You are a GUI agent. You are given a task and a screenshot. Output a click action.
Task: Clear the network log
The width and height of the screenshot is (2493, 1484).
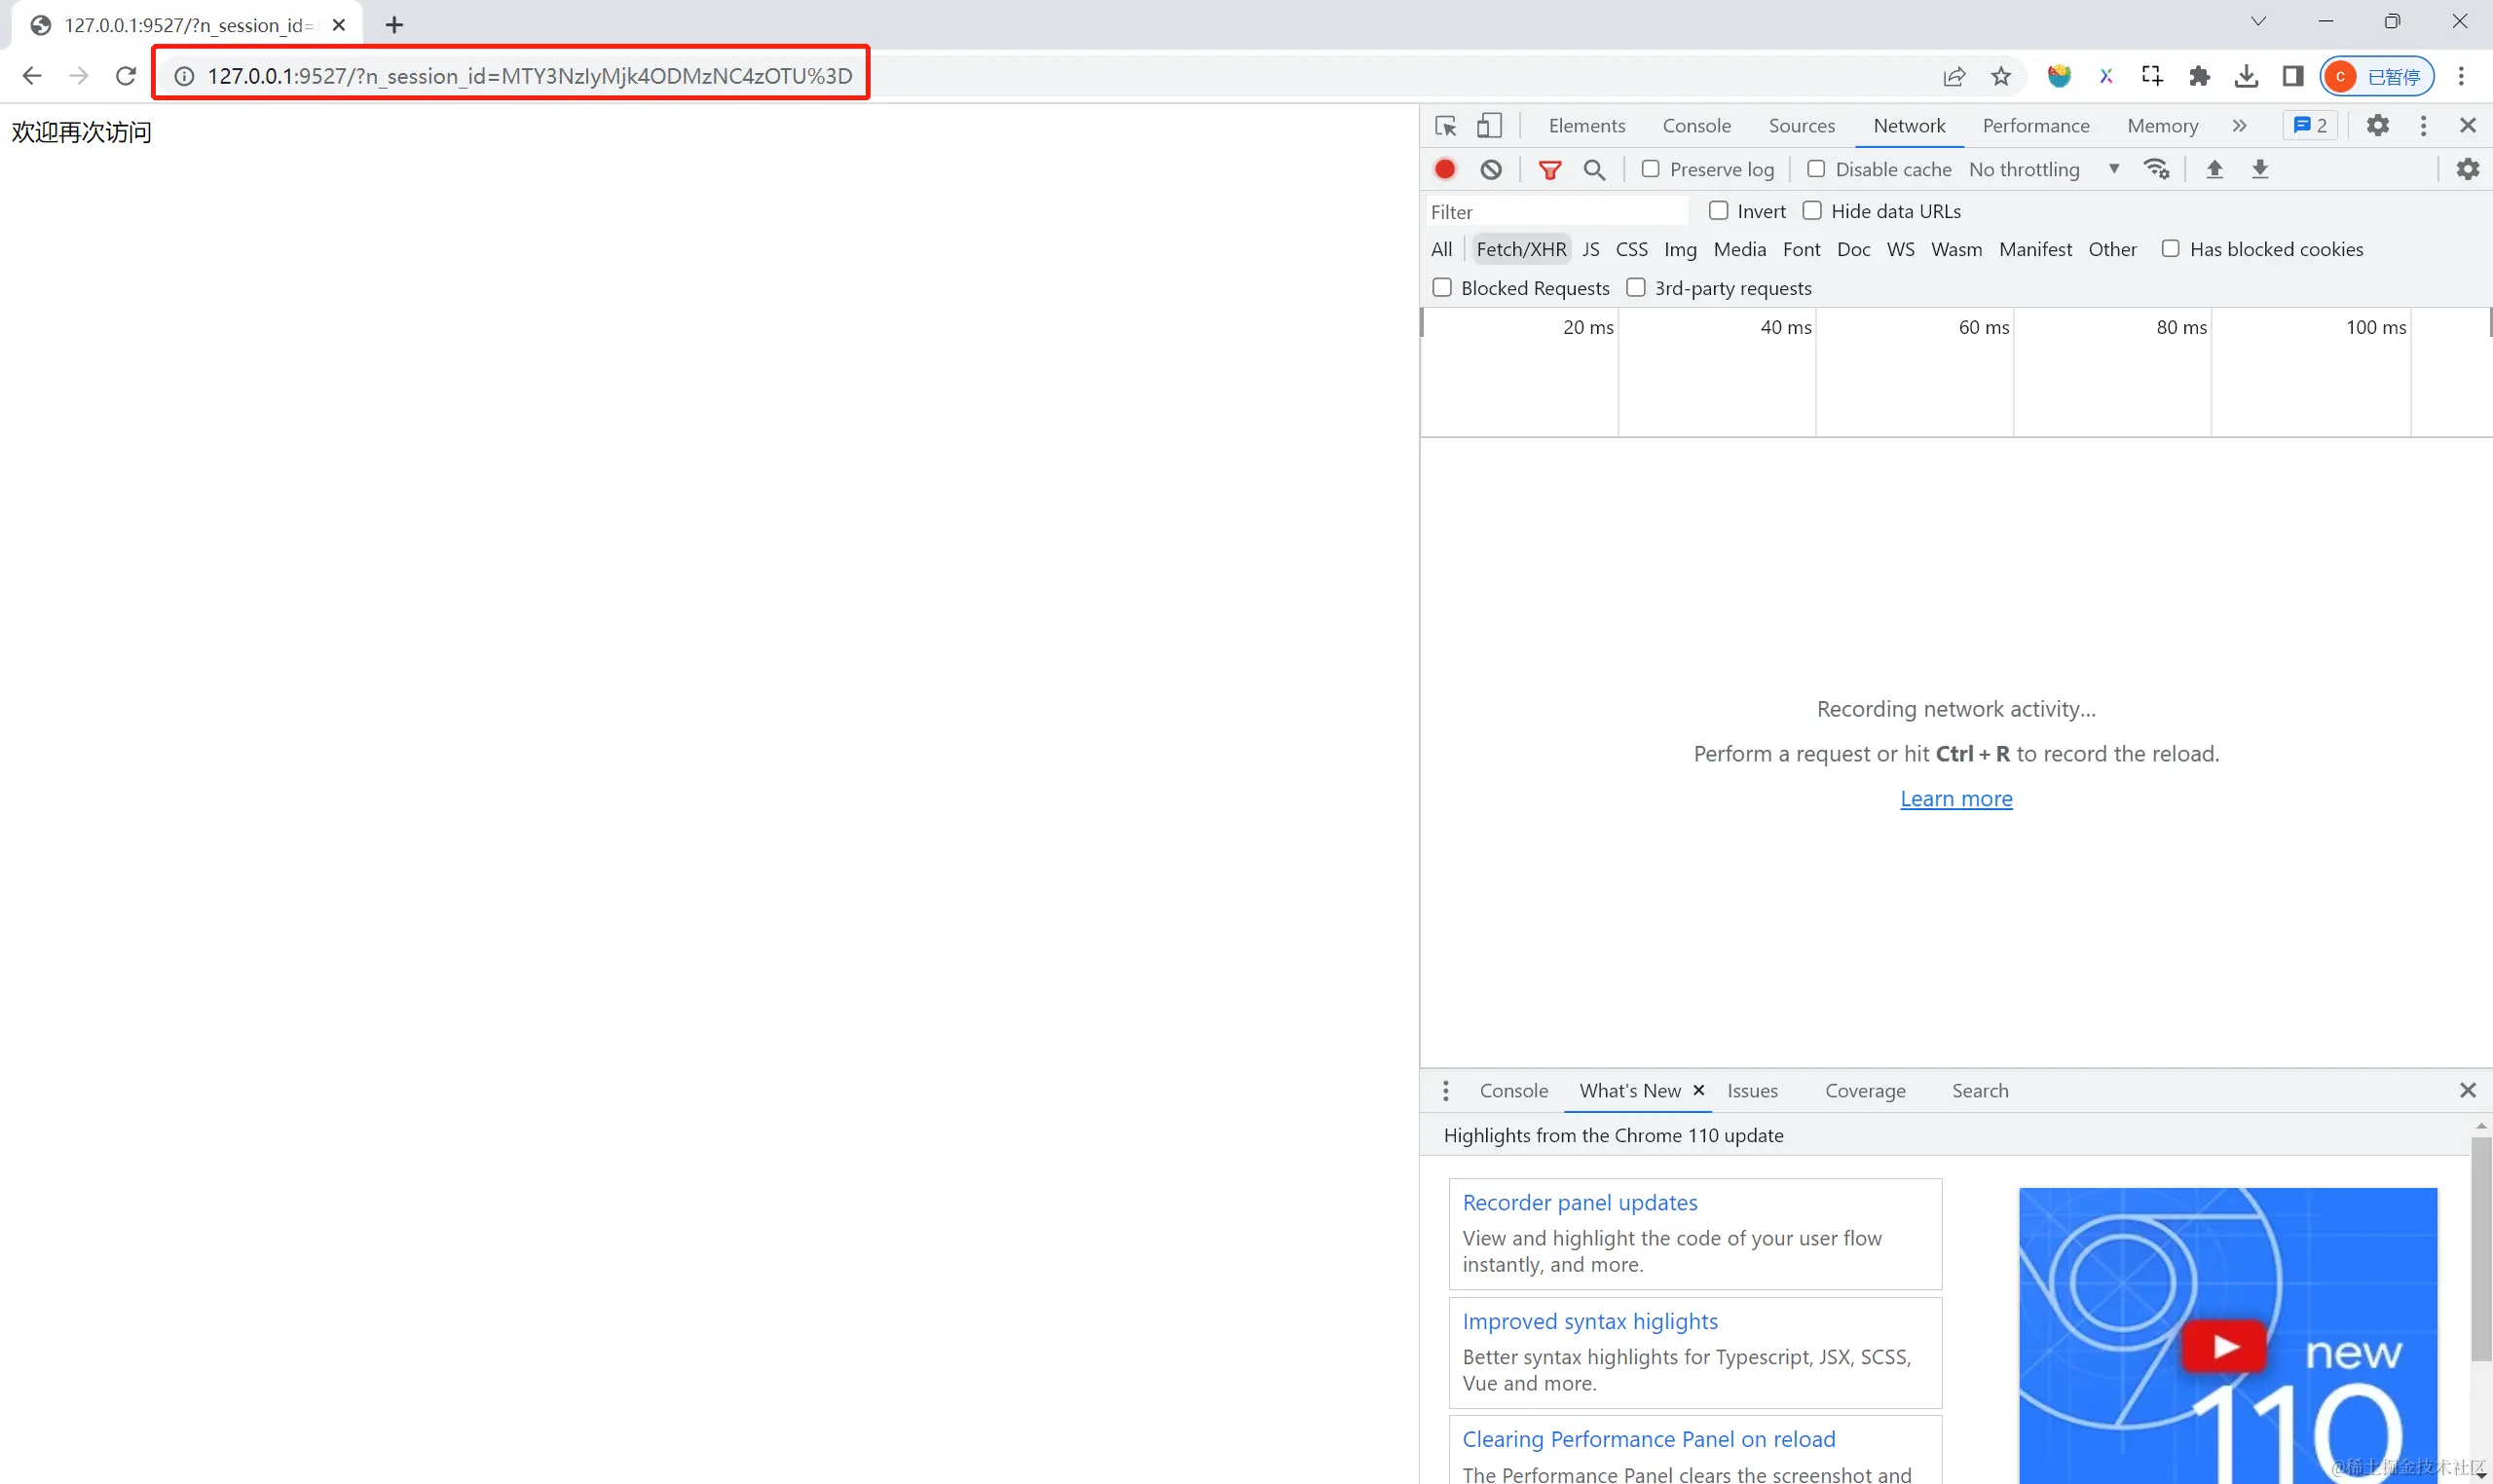(1491, 169)
